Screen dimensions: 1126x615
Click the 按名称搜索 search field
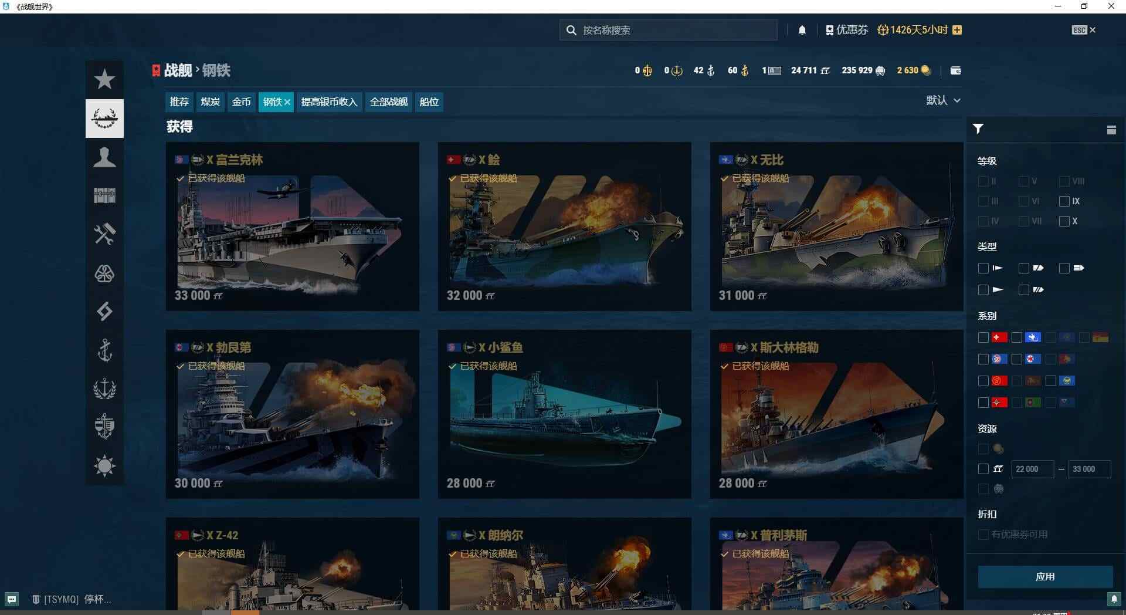coord(667,30)
